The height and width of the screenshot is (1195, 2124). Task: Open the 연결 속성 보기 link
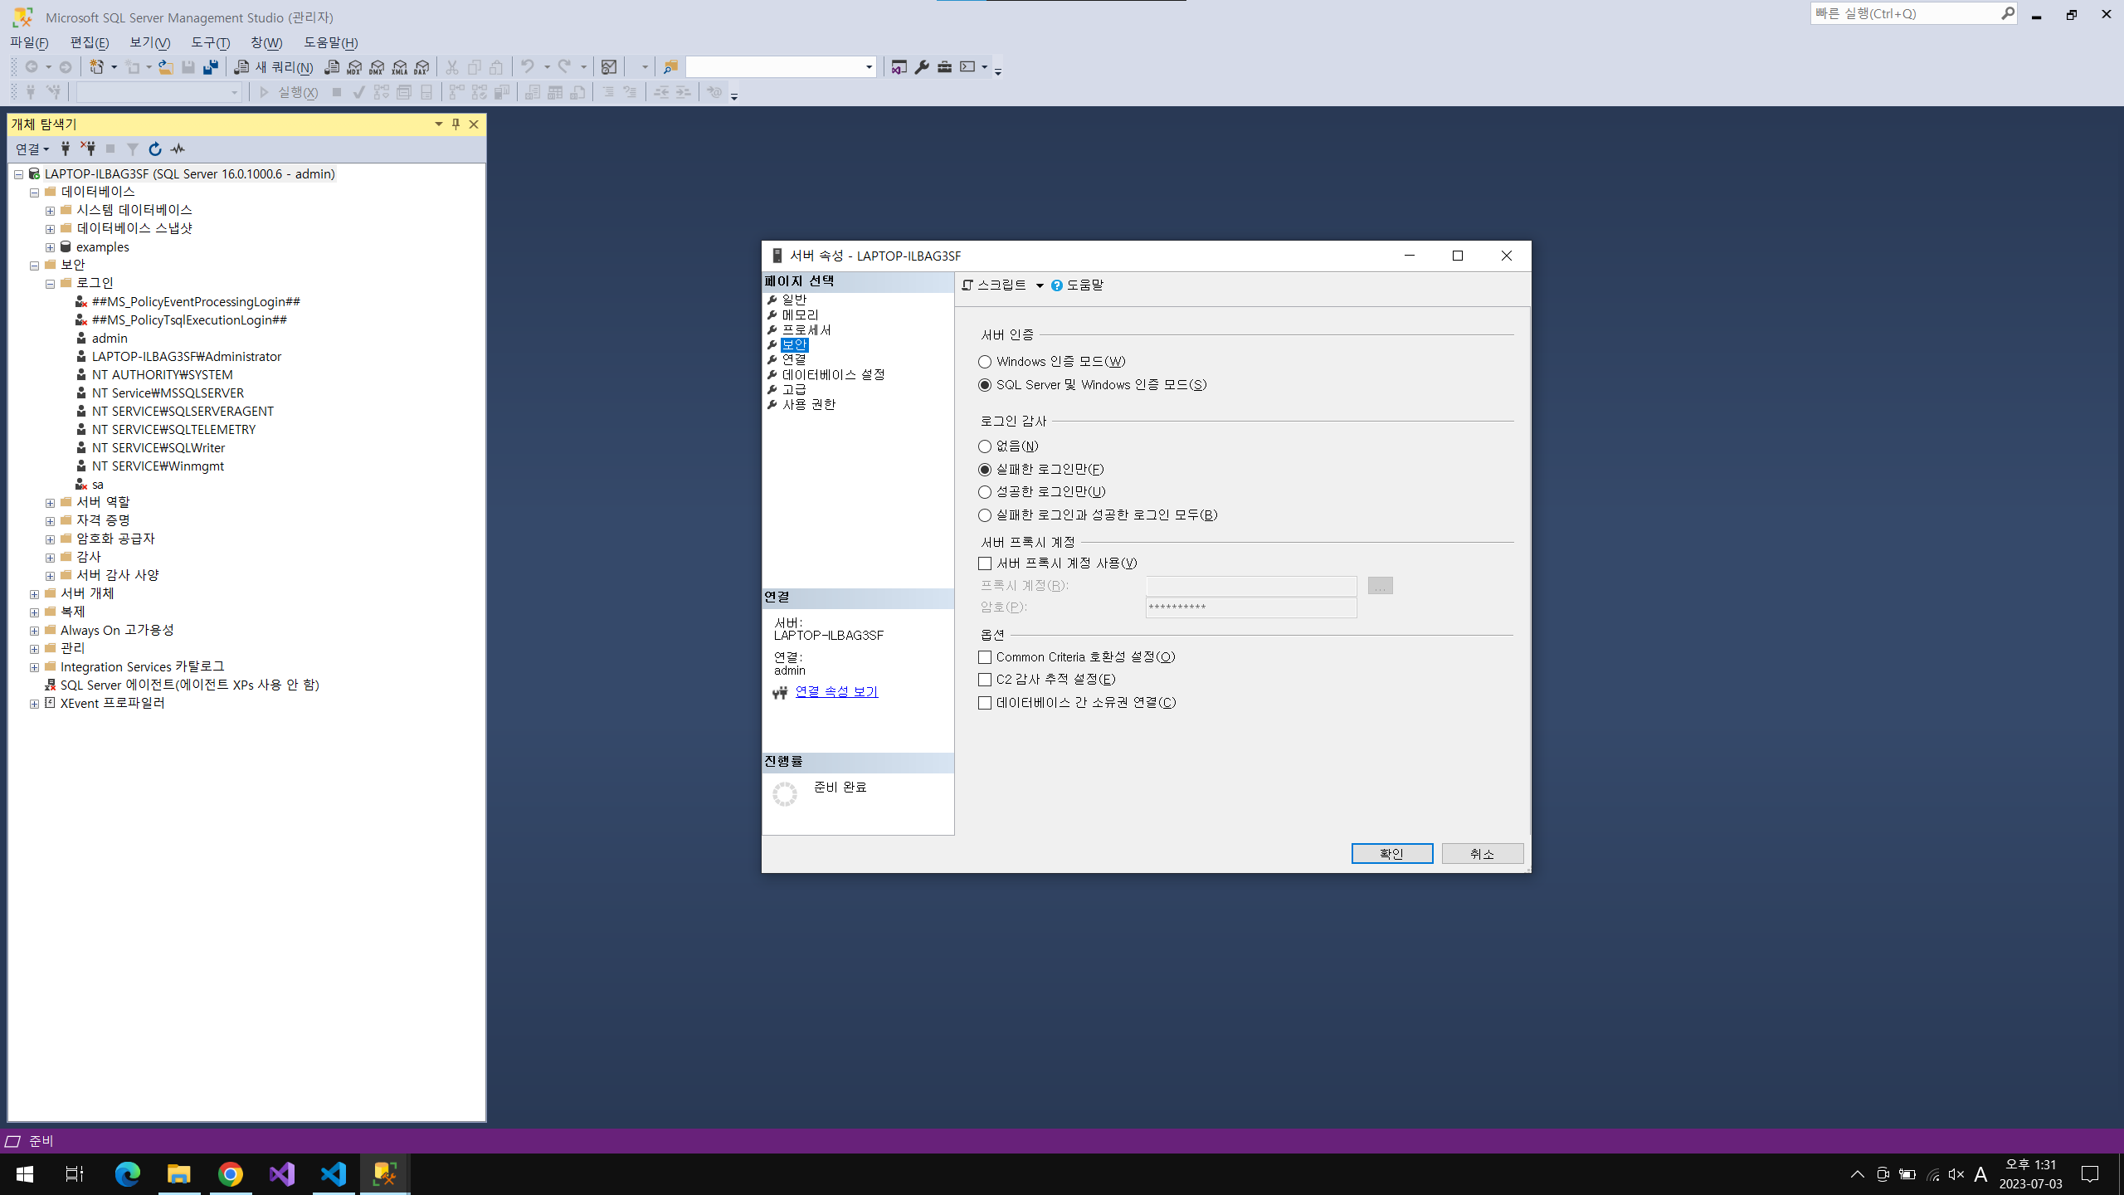click(x=836, y=691)
